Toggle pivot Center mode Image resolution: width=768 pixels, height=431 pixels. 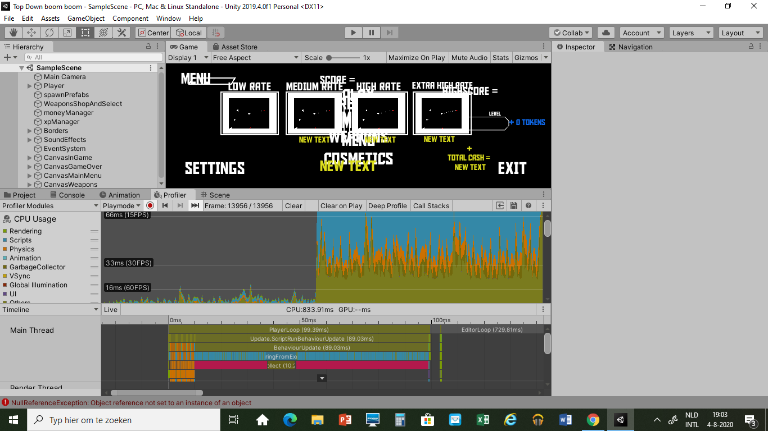coord(153,33)
